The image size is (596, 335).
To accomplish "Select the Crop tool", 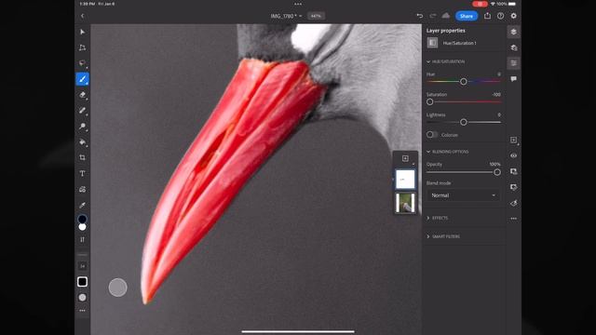I will click(83, 157).
